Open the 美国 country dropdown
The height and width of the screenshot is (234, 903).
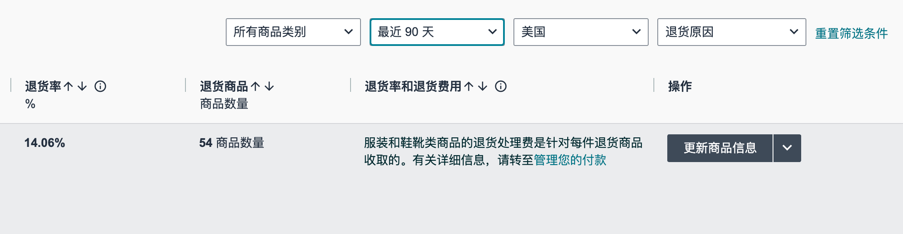click(581, 32)
